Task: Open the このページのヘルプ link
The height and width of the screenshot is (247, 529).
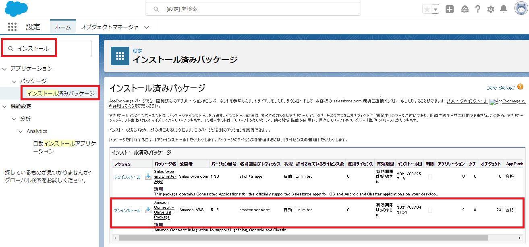Action: [500, 87]
